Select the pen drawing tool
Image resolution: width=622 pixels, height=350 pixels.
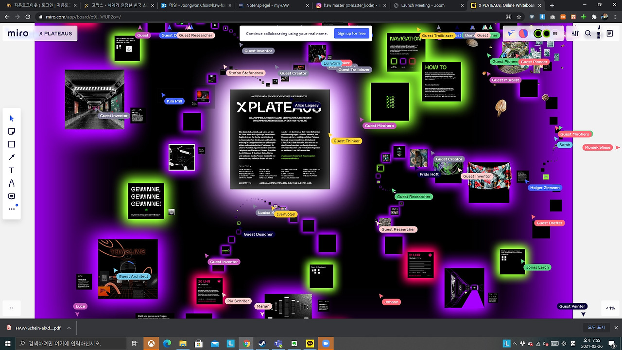coord(12,183)
